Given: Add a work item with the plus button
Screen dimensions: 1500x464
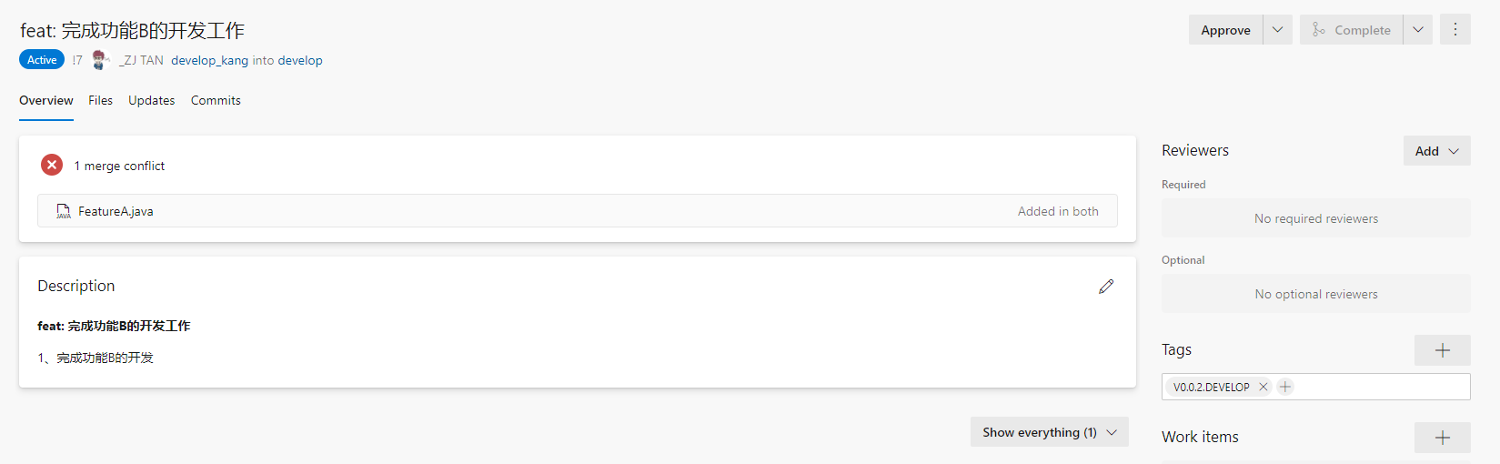Looking at the screenshot, I should (x=1442, y=438).
